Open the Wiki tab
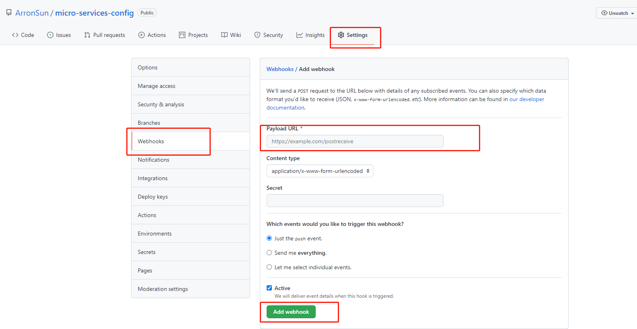The image size is (637, 329). tap(231, 35)
